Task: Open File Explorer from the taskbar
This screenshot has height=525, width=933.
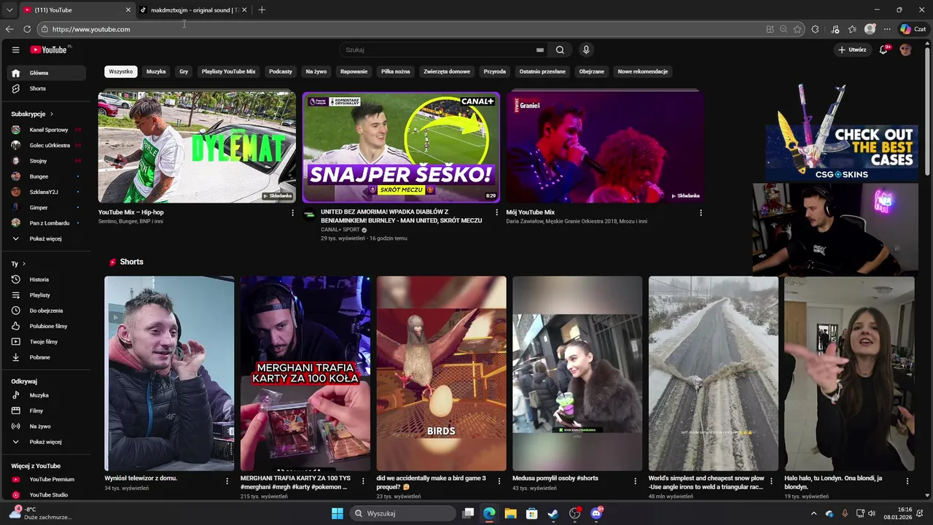Action: coord(510,513)
